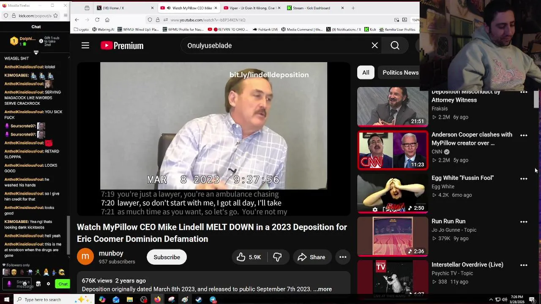Like the video showing 5.9K likes
This screenshot has width=541, height=304.
point(249,257)
